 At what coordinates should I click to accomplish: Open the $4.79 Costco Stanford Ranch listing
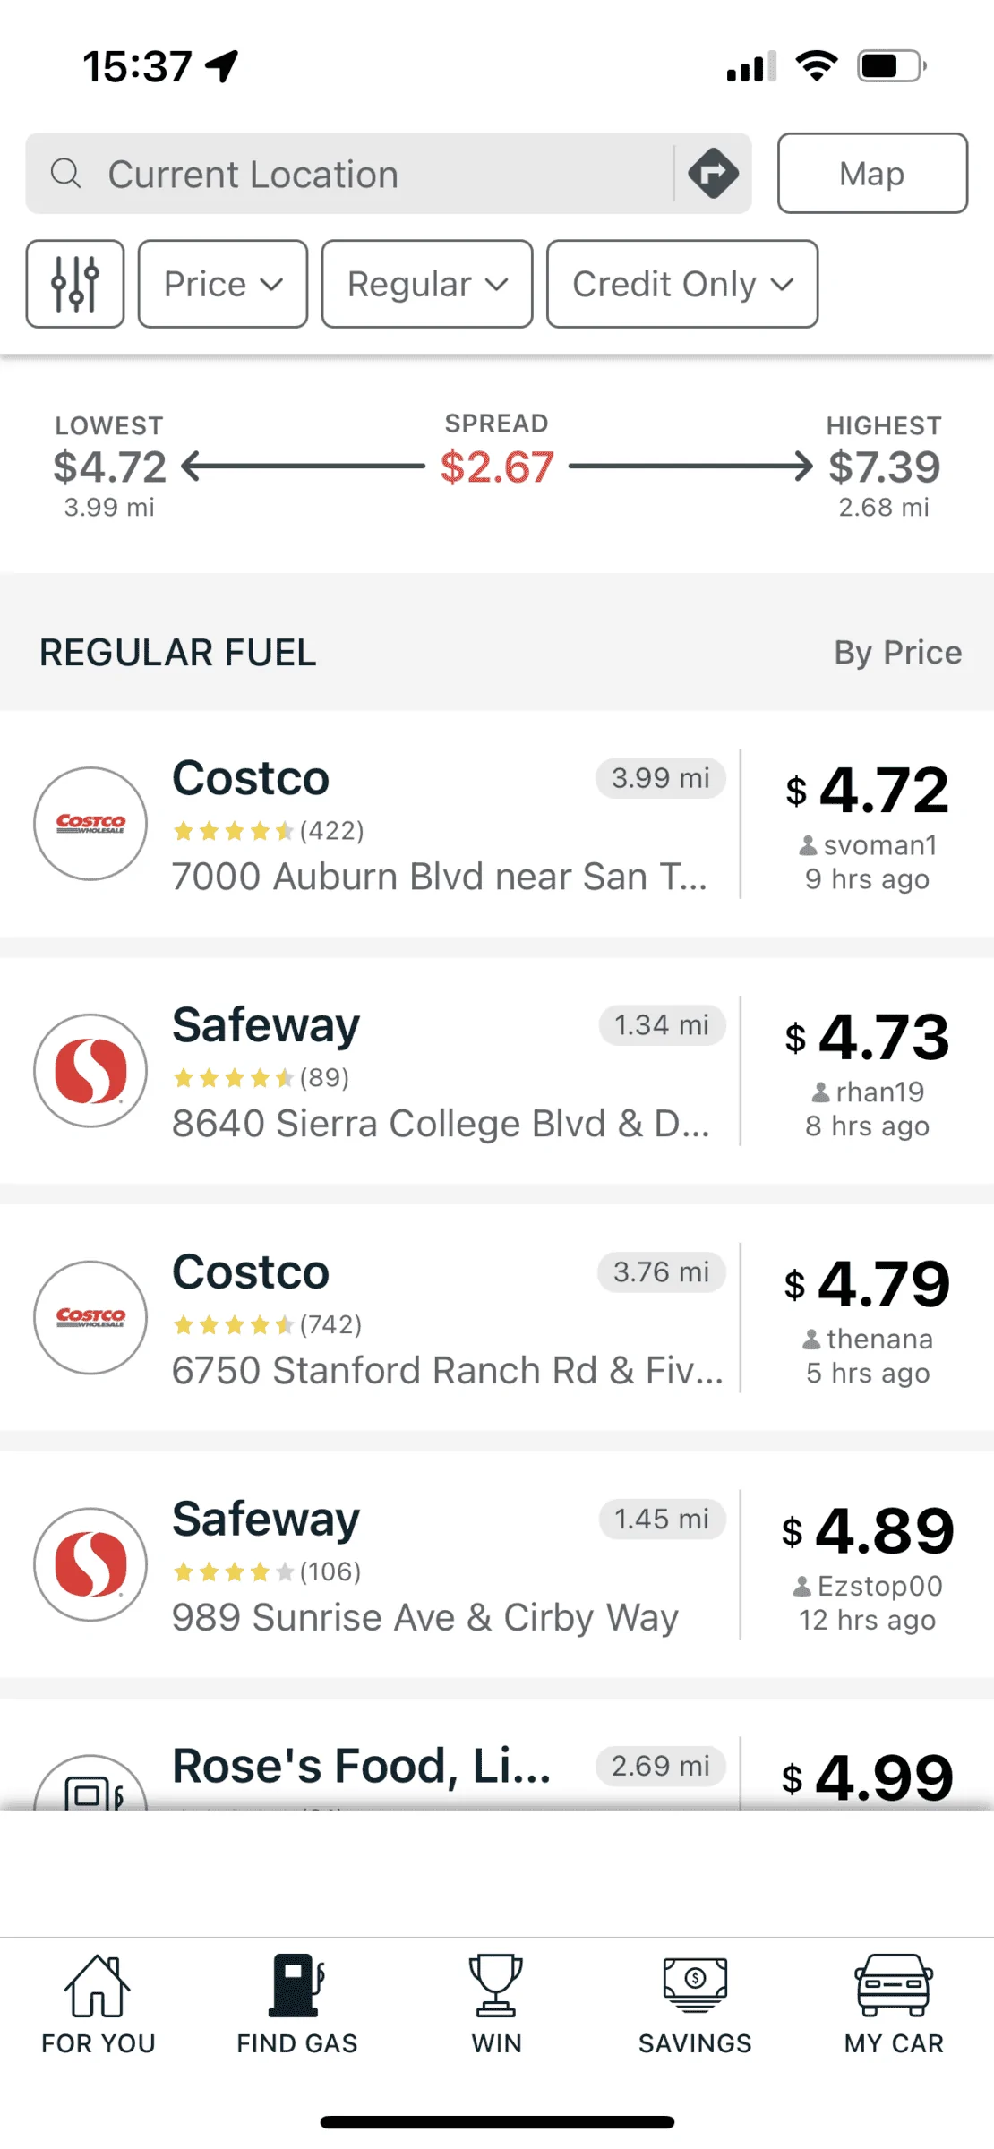click(x=497, y=1317)
